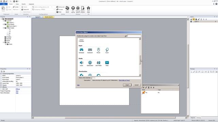The image size is (218, 122).
Task: Open the File menu
Action: tap(4, 4)
